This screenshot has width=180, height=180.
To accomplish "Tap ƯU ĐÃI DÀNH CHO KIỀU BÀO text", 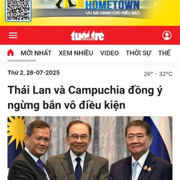I will [113, 13].
